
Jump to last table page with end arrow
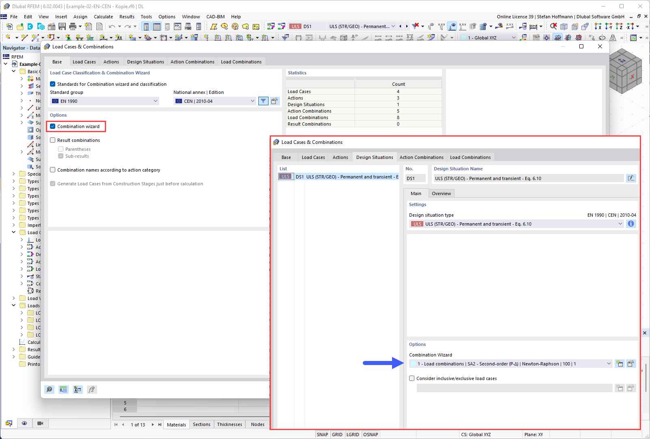160,424
